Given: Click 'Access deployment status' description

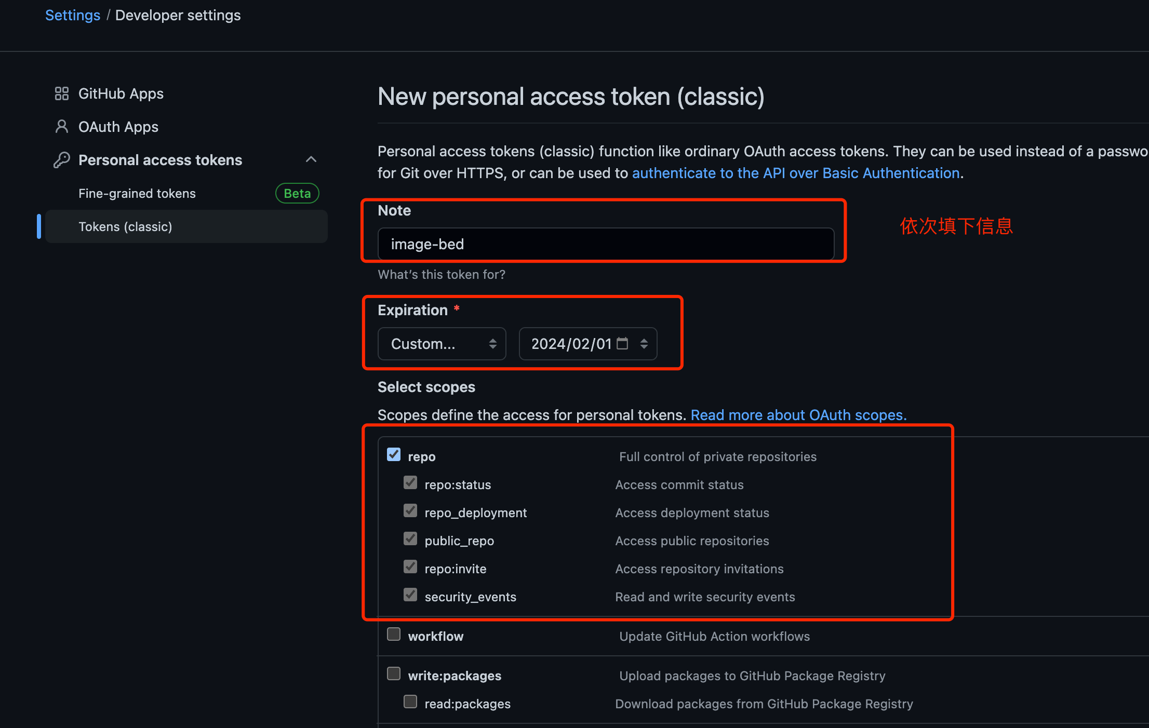Looking at the screenshot, I should [692, 513].
